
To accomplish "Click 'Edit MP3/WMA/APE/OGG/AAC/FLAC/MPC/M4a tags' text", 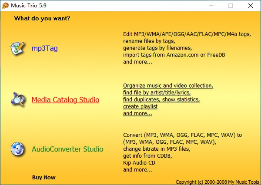I will (x=187, y=34).
